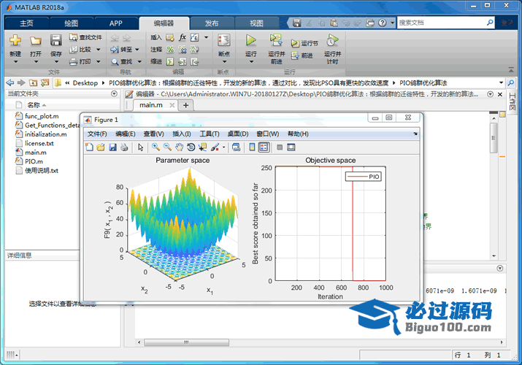
Task: Select PIO.m in the current folder list
Action: click(x=34, y=161)
